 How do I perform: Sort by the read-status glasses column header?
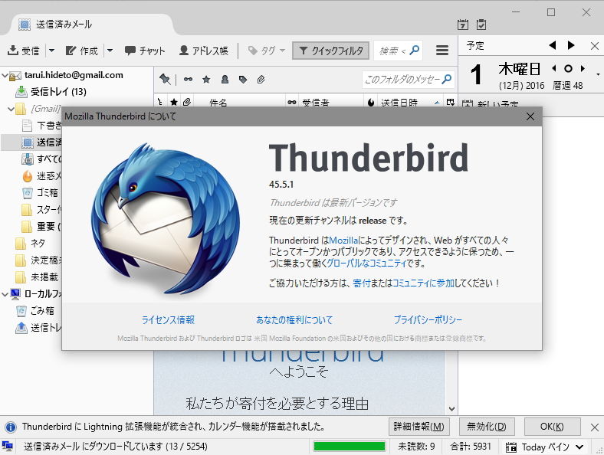click(292, 102)
